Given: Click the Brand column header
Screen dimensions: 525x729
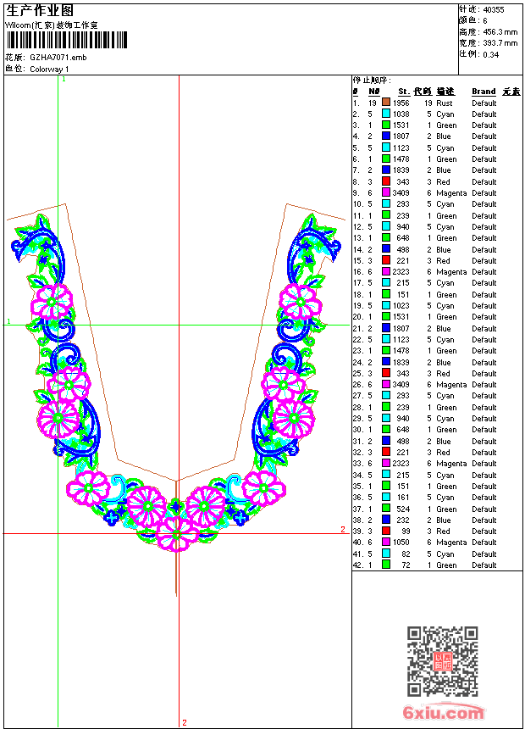Looking at the screenshot, I should click(484, 92).
